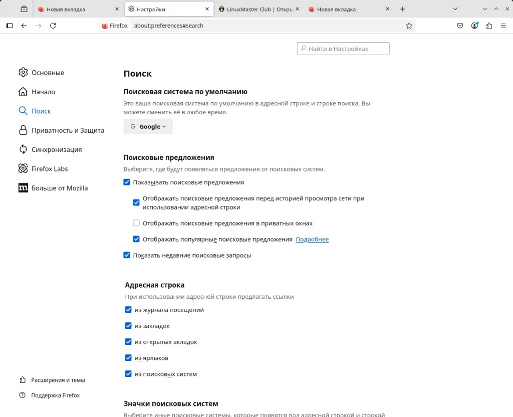This screenshot has width=513, height=417.
Task: Uncheck из поисковых систем
Action: (128, 374)
